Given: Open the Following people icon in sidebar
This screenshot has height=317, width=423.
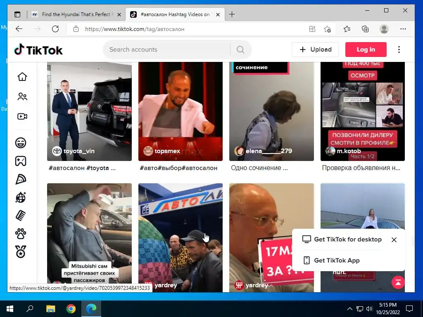Looking at the screenshot, I should pos(22,97).
